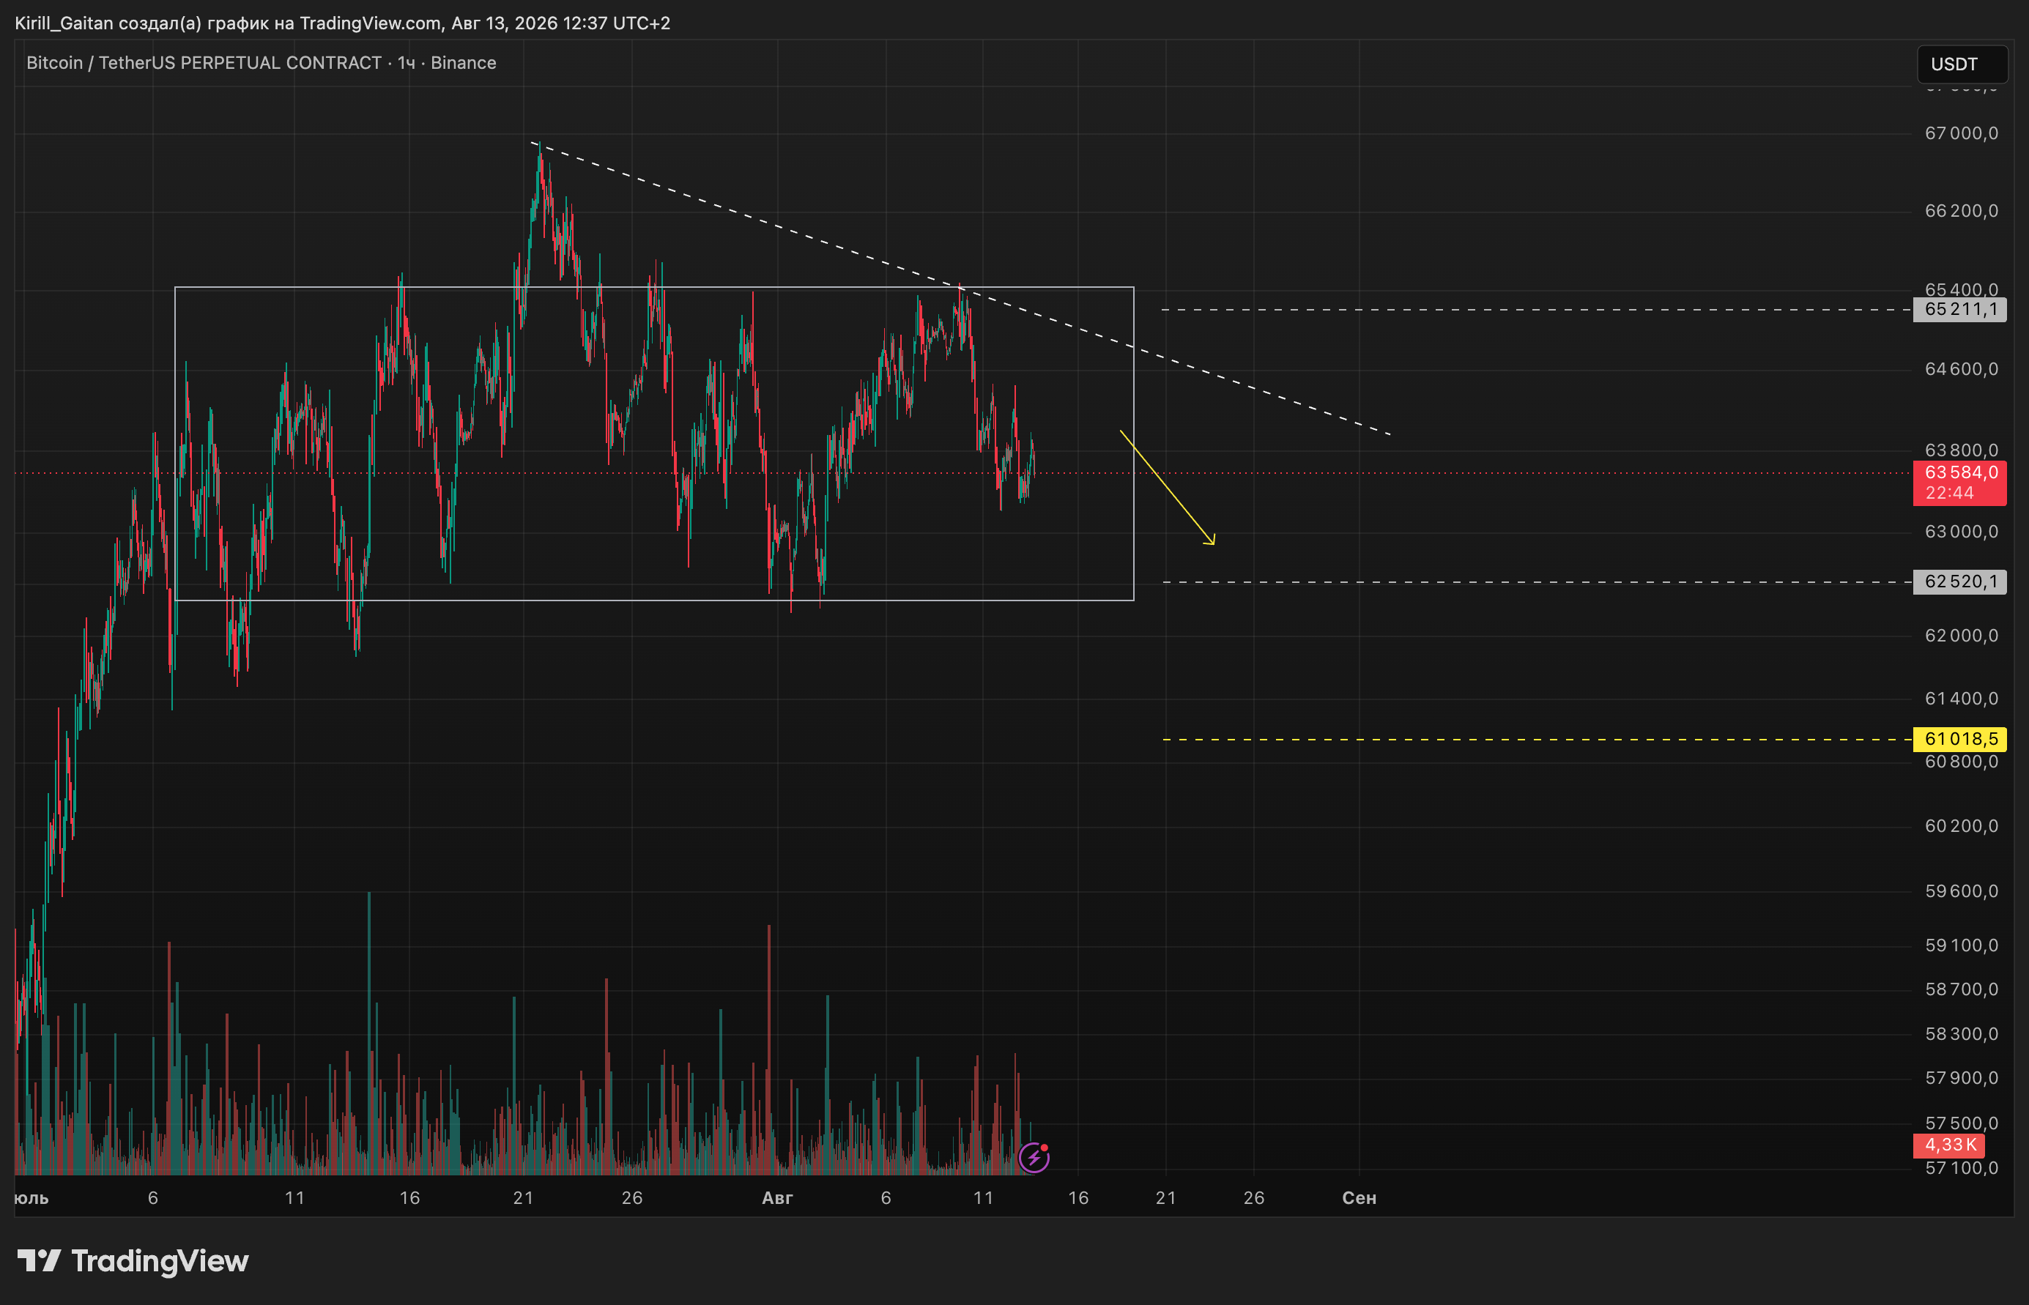
Task: Click the 67 000,0 price axis tick
Action: tap(1961, 133)
